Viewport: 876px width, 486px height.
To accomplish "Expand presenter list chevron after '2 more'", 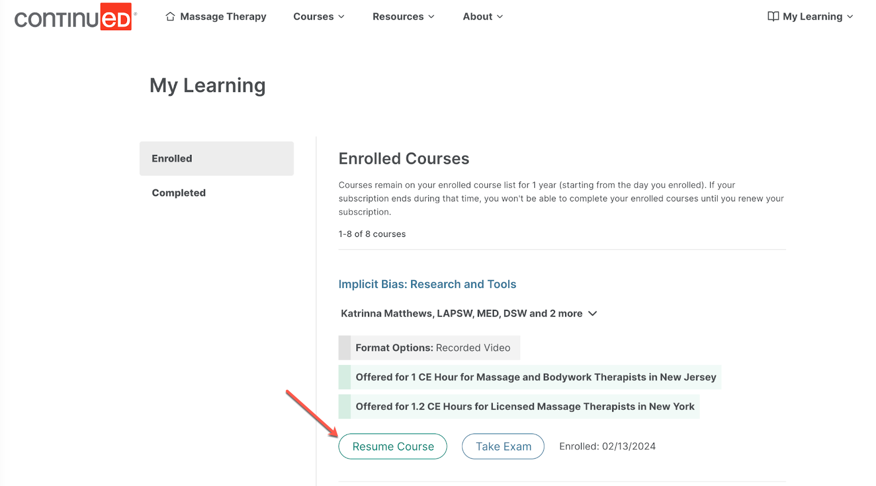I will tap(592, 314).
